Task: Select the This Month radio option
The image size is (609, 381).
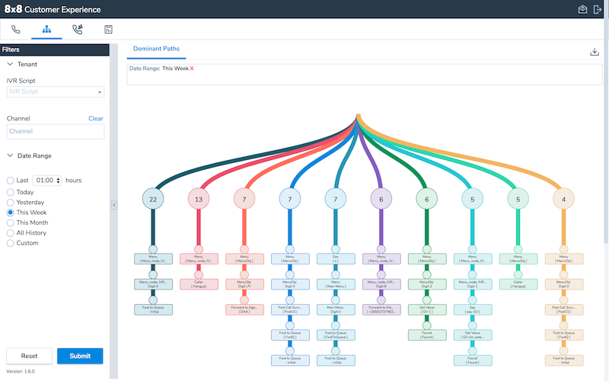Action: pyautogui.click(x=11, y=223)
